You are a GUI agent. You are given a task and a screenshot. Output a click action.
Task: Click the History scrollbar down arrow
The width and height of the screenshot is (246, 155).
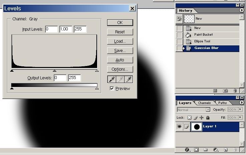[x=242, y=85]
